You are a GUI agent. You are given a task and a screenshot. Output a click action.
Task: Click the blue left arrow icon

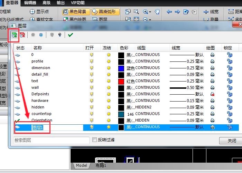tap(169, 12)
